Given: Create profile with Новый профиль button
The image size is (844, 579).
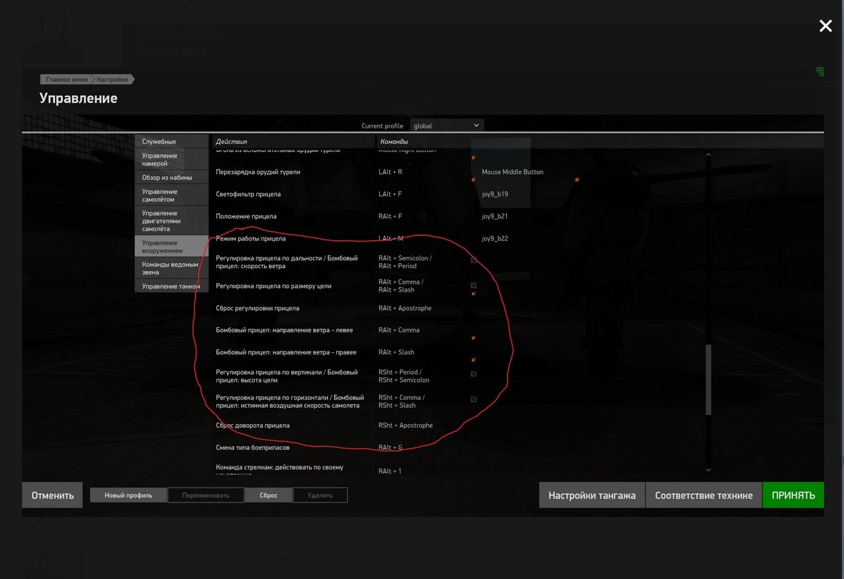Looking at the screenshot, I should (128, 495).
